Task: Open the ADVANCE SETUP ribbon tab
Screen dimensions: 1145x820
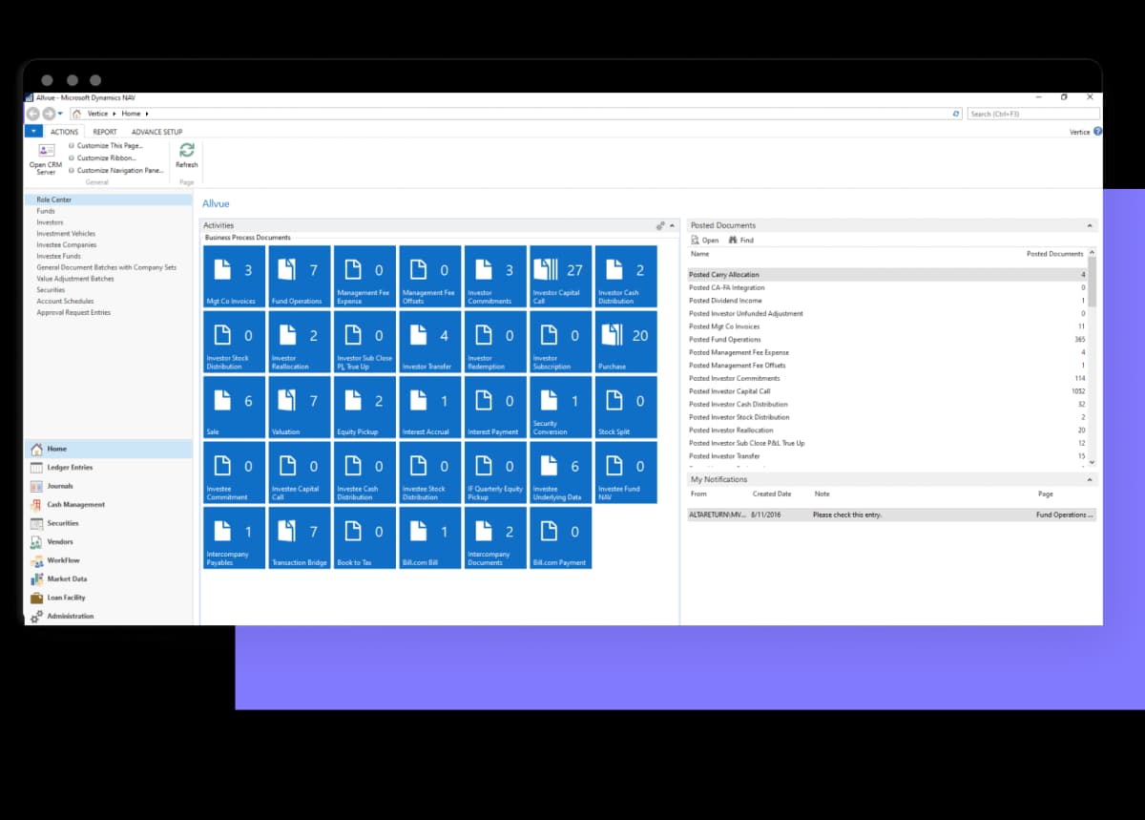Action: [x=156, y=132]
